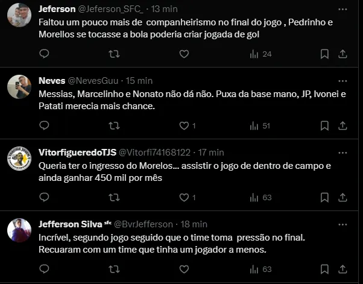Reply to Neves's tweet about Messias

point(44,125)
